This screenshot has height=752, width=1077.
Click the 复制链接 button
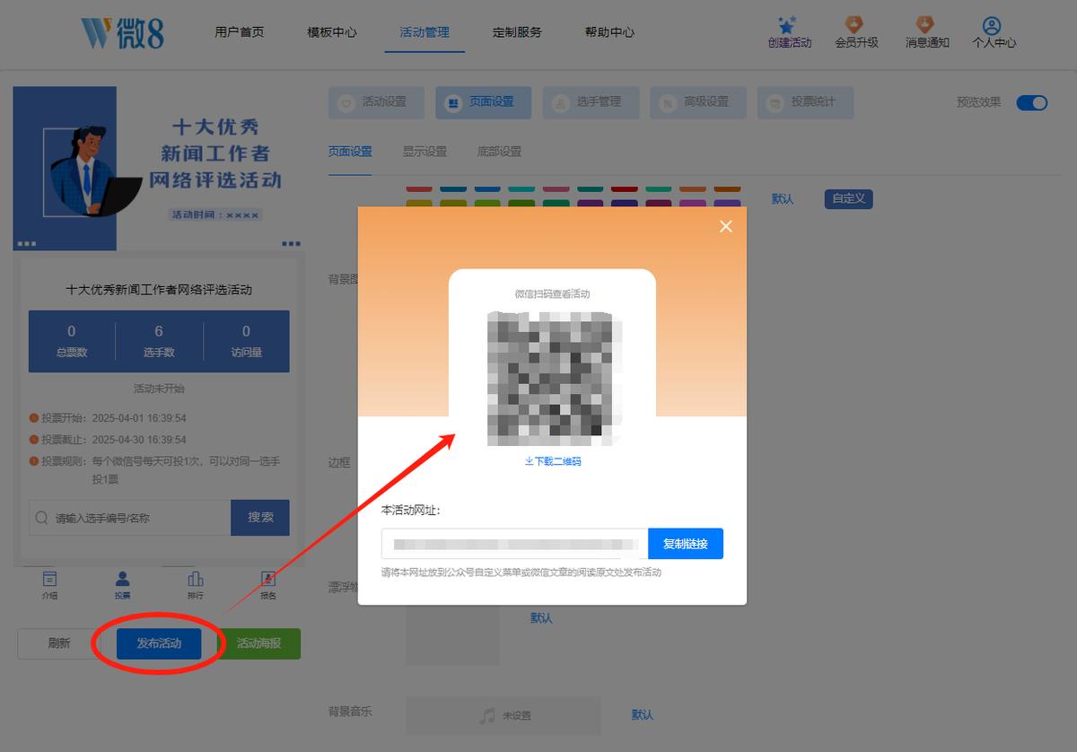pyautogui.click(x=686, y=544)
